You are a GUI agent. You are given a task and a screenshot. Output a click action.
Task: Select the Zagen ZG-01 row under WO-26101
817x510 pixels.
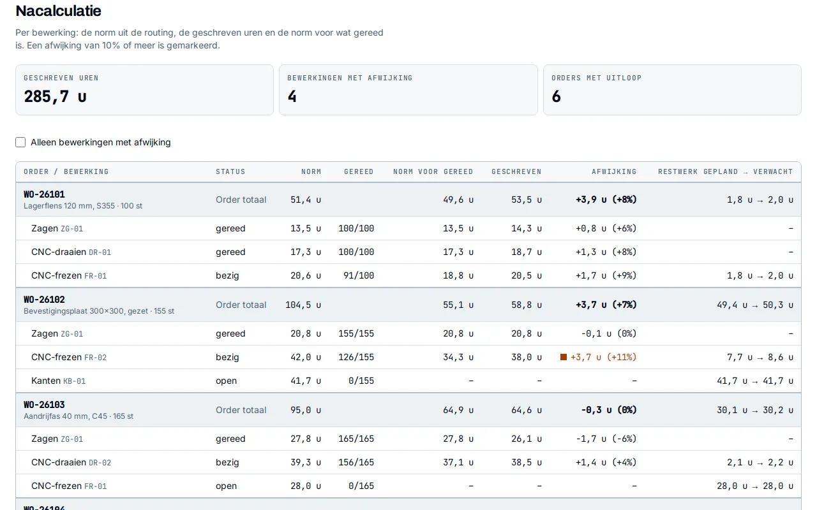(x=408, y=228)
